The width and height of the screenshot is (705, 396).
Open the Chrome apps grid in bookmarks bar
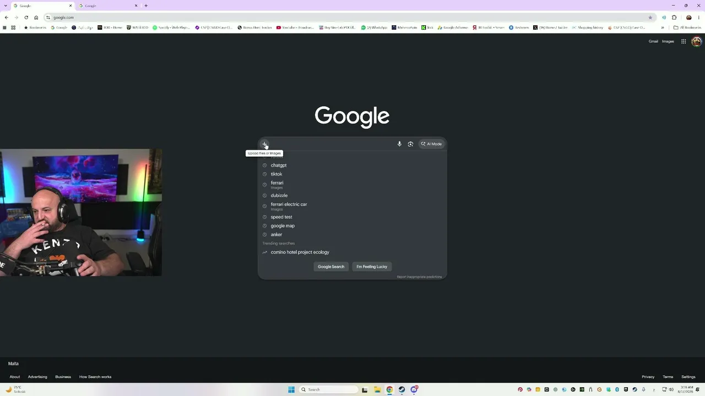13,28
